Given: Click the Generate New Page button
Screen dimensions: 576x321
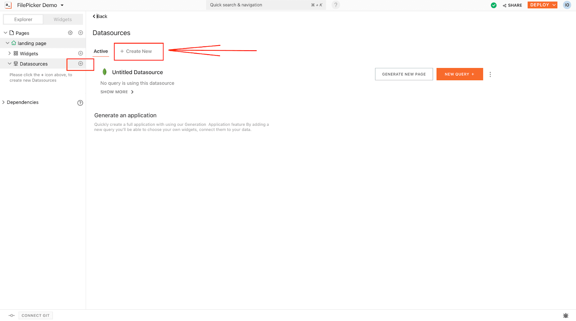Looking at the screenshot, I should [x=404, y=74].
